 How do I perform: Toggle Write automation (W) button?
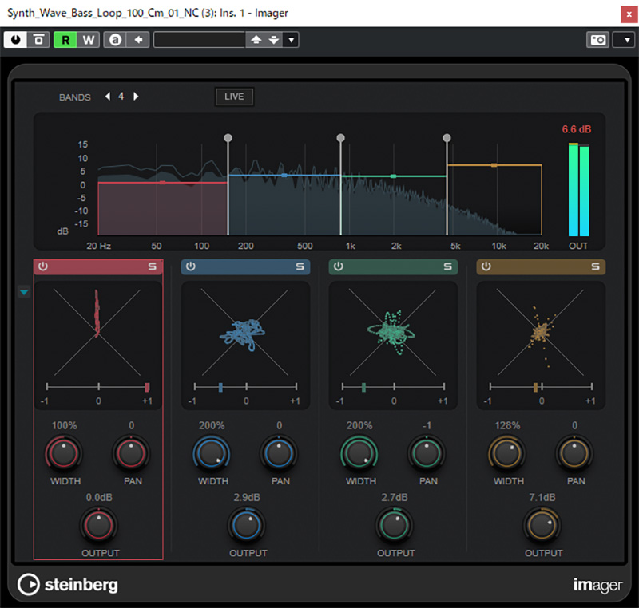(x=88, y=40)
